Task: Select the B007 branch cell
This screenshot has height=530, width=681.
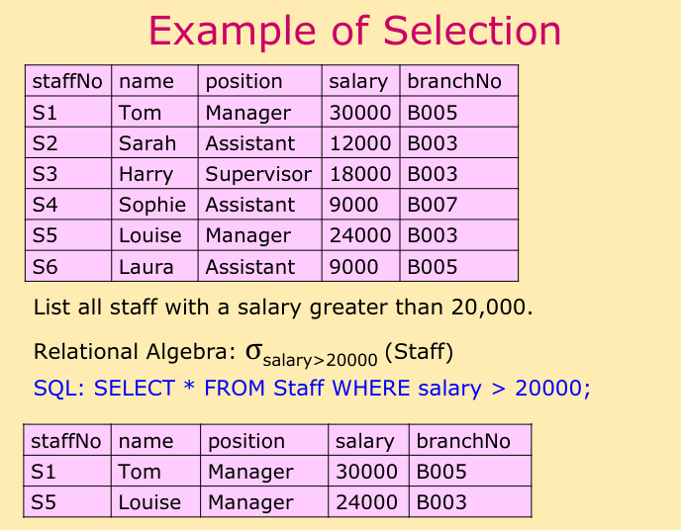Action: point(433,205)
